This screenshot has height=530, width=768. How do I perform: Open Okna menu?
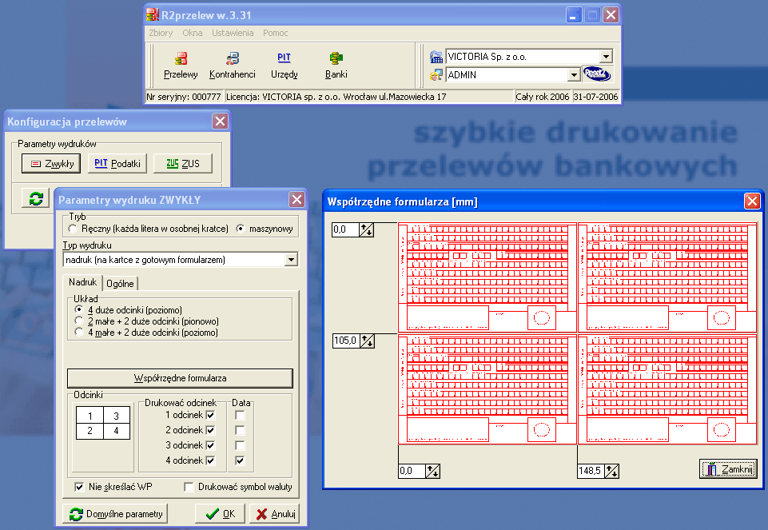point(192,33)
